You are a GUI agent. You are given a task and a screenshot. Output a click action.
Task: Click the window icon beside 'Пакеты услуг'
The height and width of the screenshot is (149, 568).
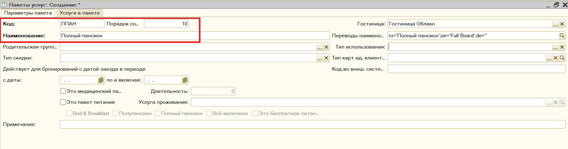(x=4, y=5)
